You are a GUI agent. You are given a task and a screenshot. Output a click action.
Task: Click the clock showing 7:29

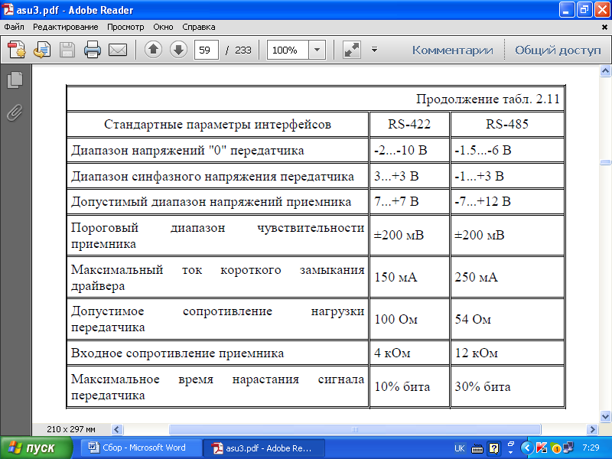[591, 448]
